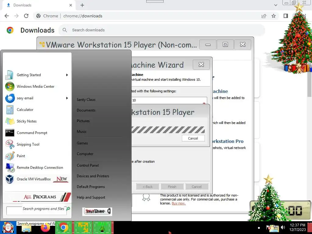Click the disabled Finish button in wizard

click(x=172, y=187)
